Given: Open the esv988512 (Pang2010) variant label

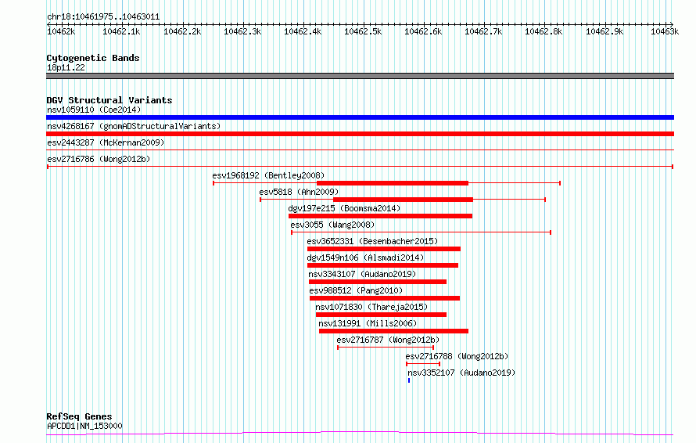Looking at the screenshot, I should pos(356,290).
